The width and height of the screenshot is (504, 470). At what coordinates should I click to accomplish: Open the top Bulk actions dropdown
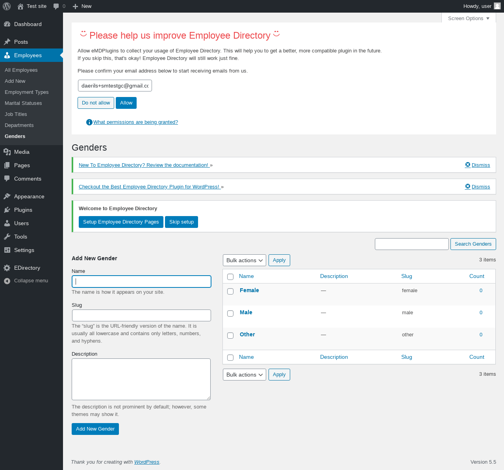click(x=245, y=260)
